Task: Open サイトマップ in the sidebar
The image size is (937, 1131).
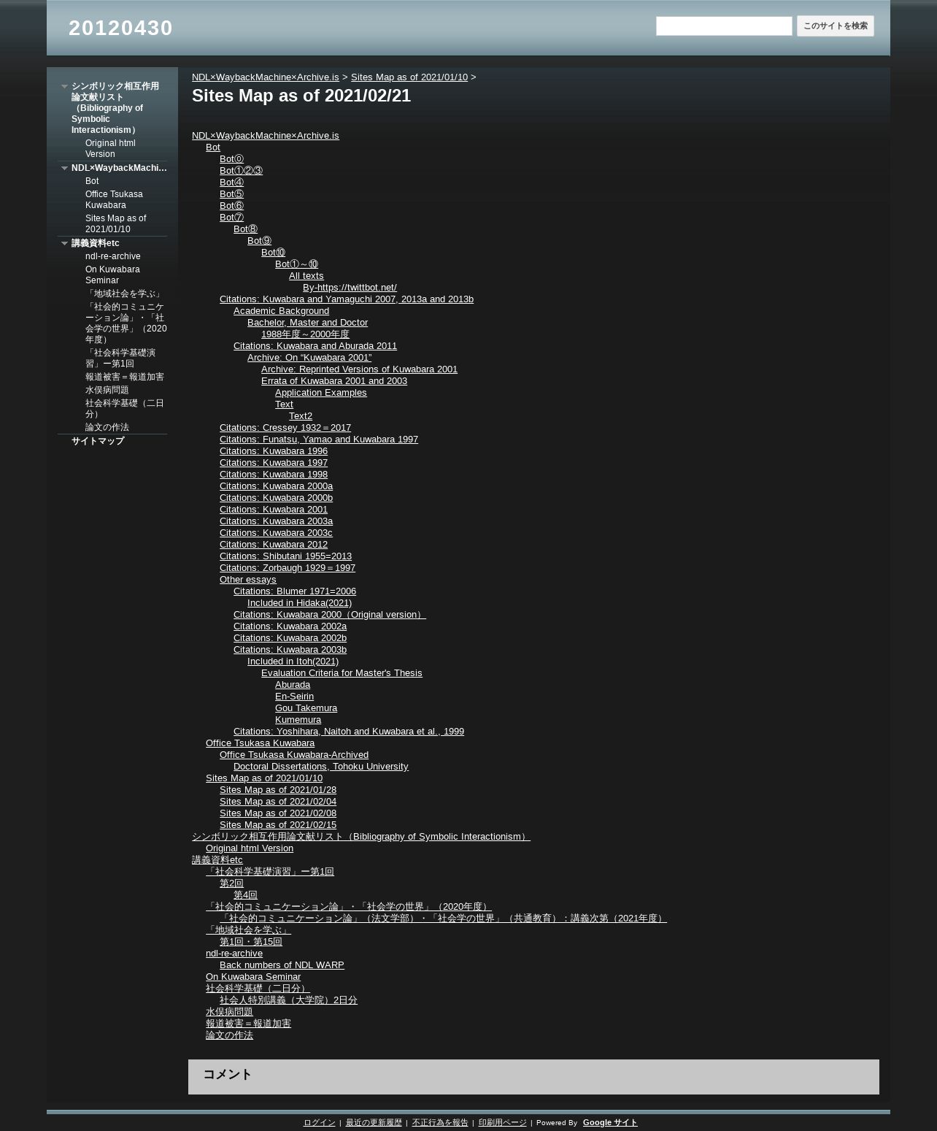Action: (x=98, y=441)
